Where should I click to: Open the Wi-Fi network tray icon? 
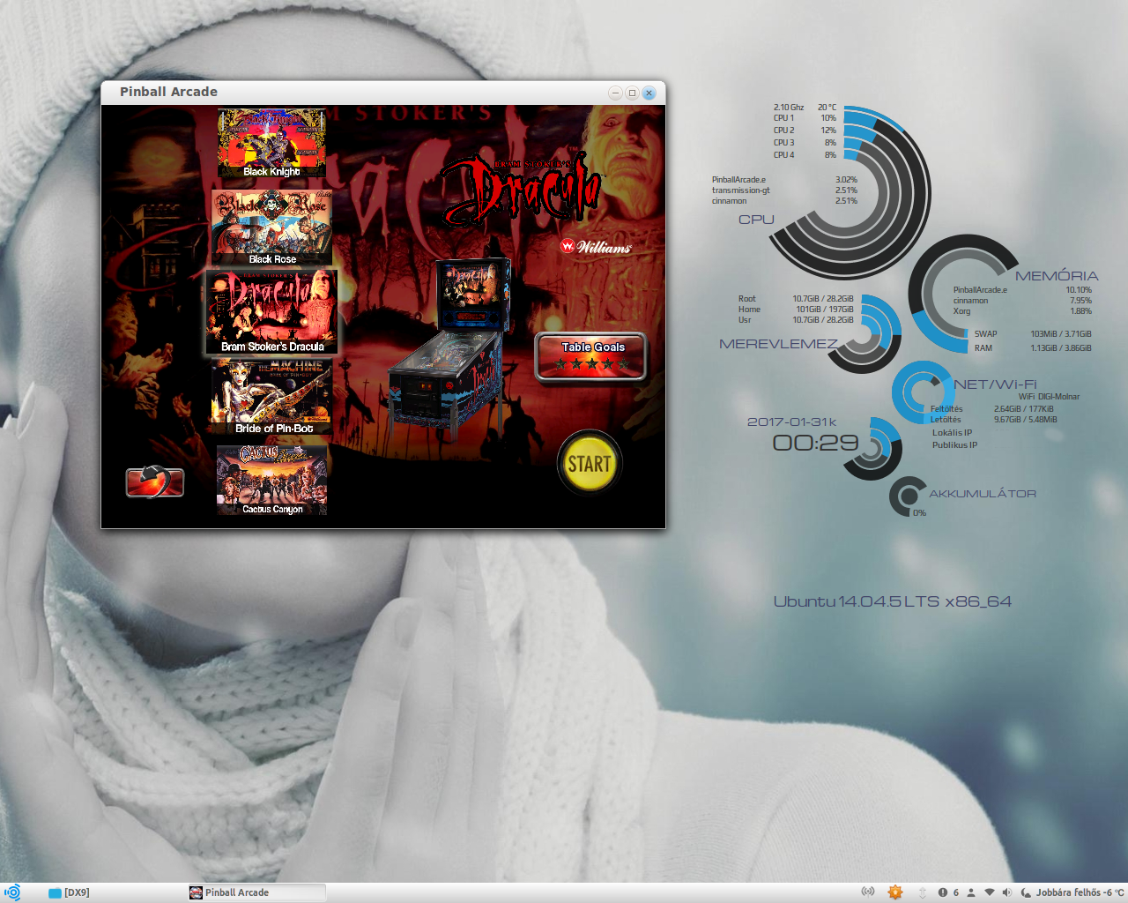pos(990,892)
